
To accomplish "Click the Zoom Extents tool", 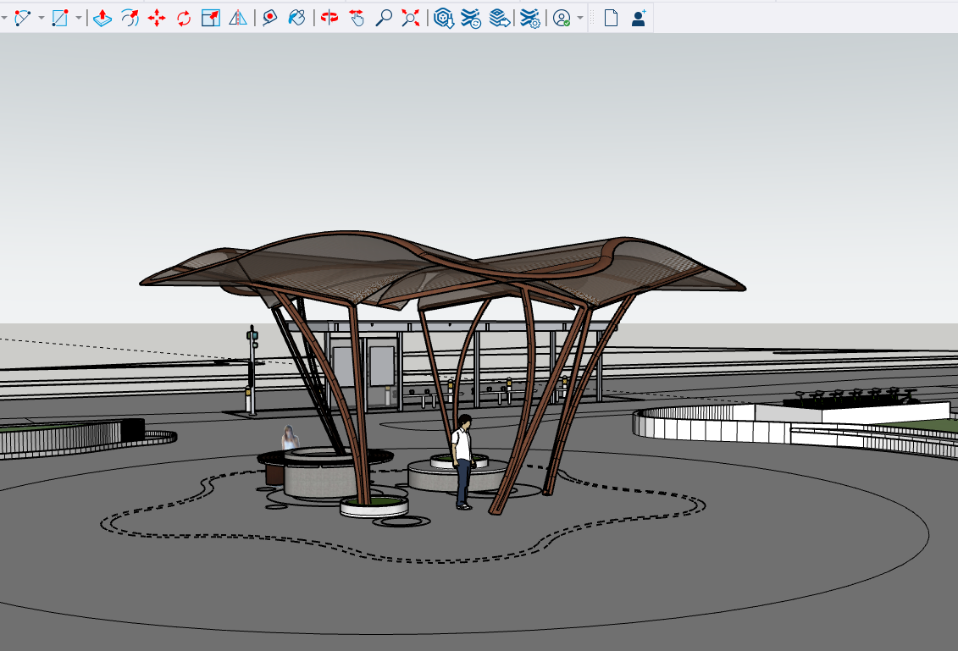I will click(411, 18).
